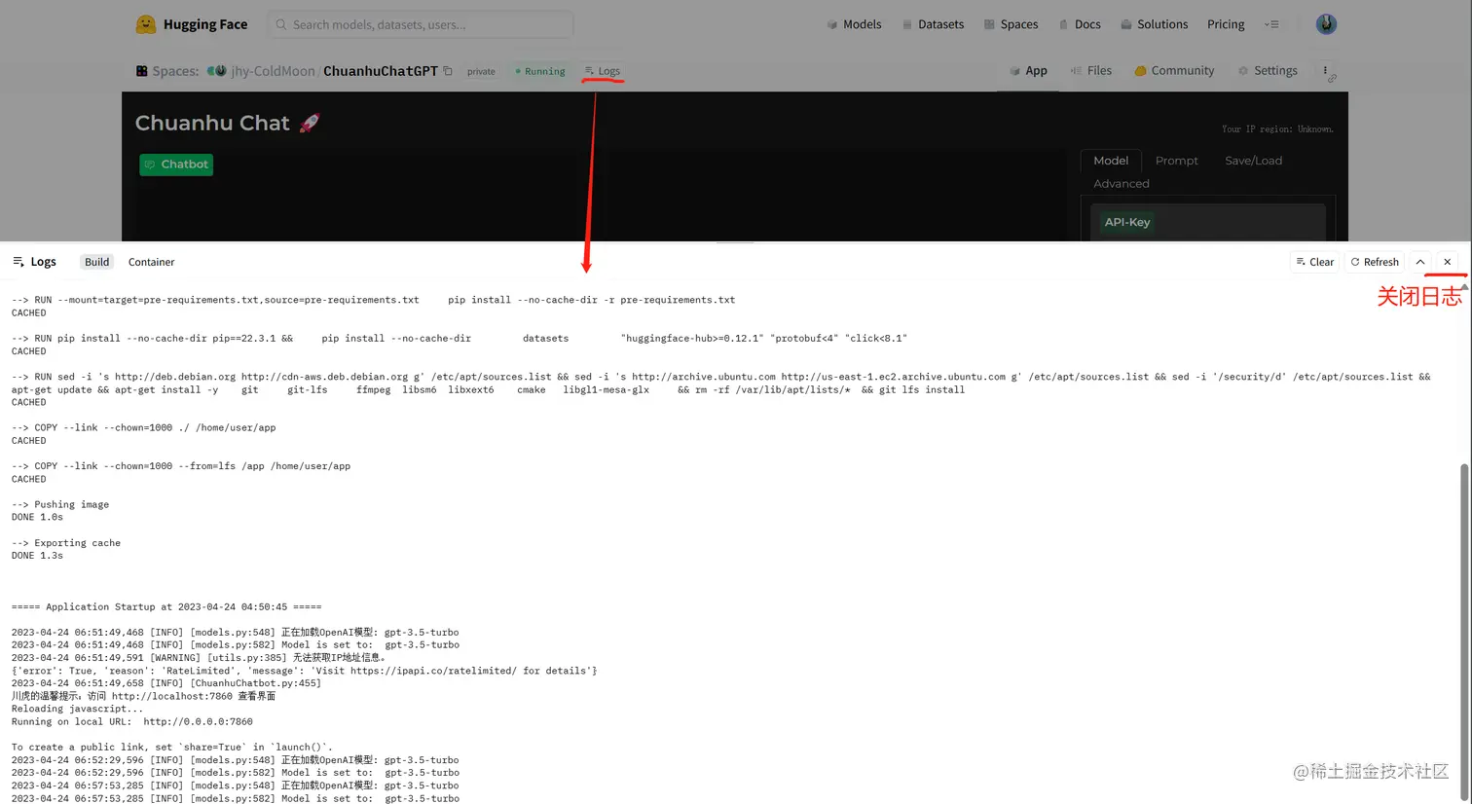This screenshot has height=804, width=1472.
Task: Click the Application Startup log line
Action: click(x=166, y=606)
